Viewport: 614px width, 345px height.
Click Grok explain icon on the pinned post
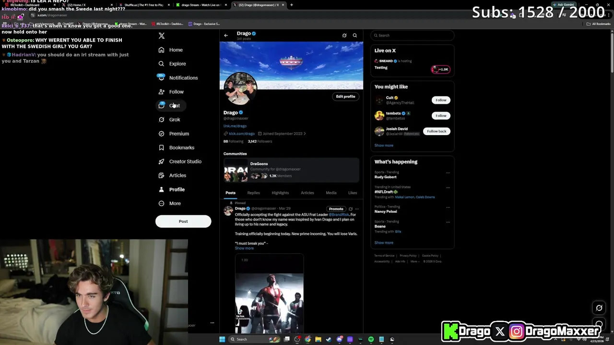(351, 209)
